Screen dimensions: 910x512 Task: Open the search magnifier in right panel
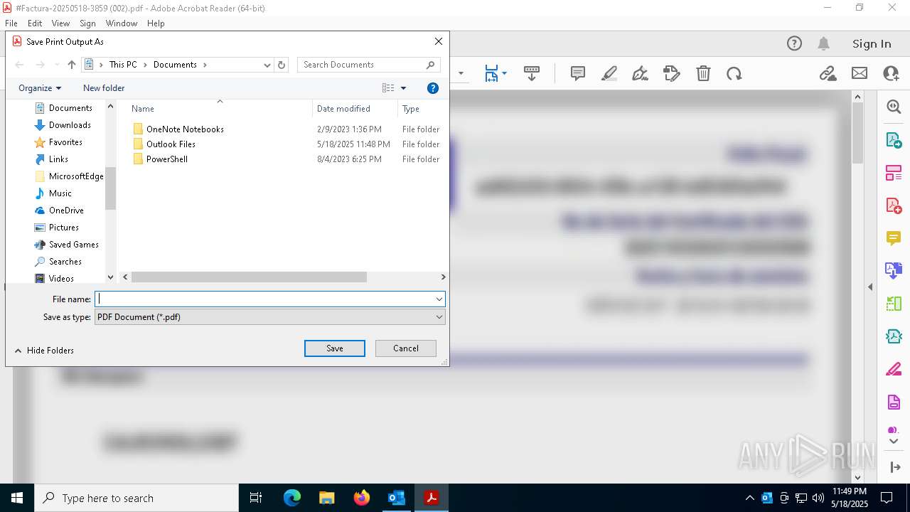click(x=894, y=107)
